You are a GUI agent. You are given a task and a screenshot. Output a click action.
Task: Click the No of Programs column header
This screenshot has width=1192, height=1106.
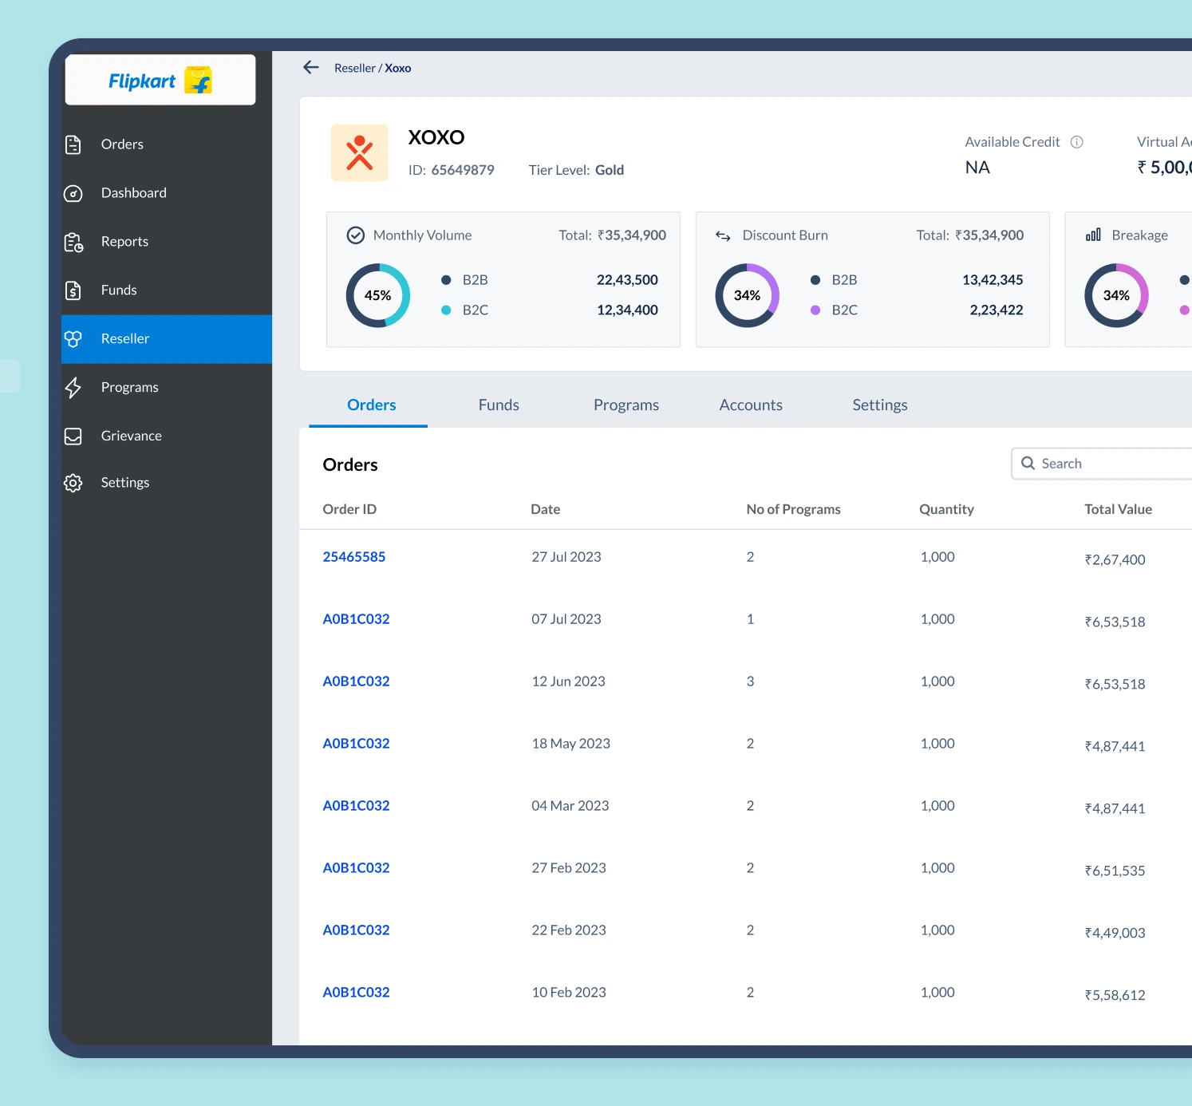point(794,510)
